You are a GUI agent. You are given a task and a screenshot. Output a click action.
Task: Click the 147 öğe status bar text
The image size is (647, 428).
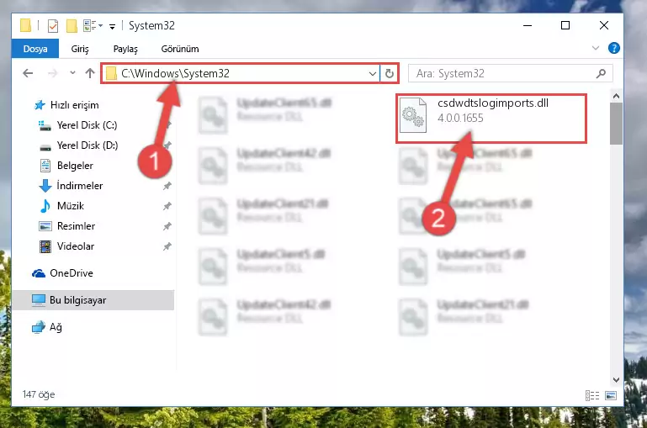pyautogui.click(x=39, y=394)
